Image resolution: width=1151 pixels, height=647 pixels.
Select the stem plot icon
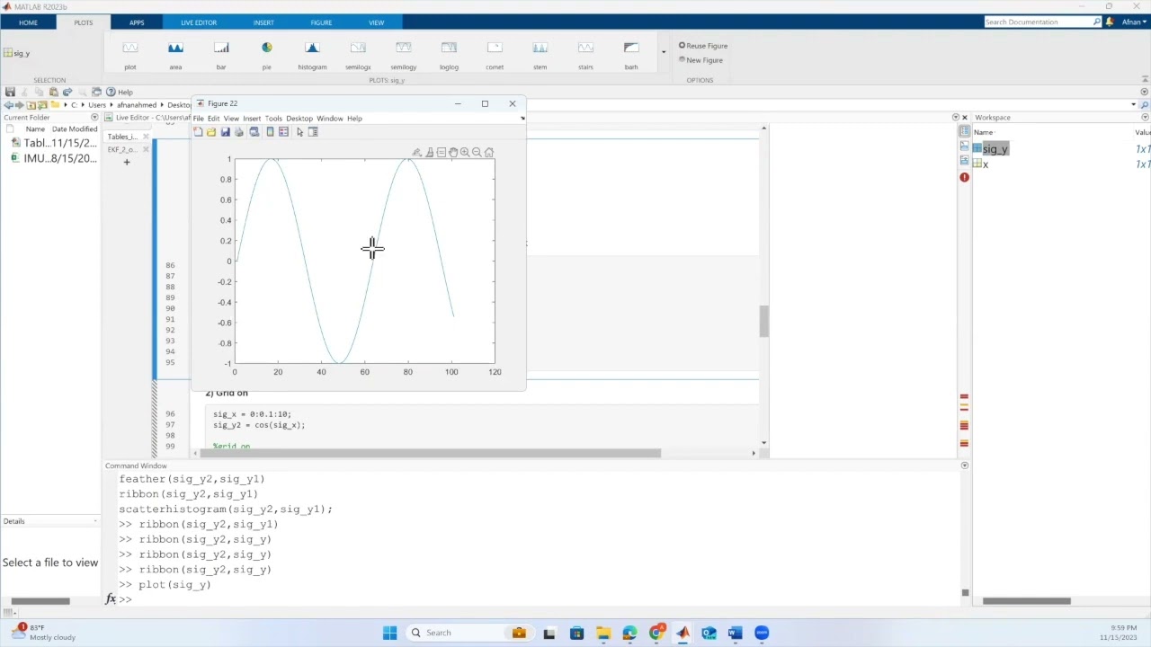[540, 48]
